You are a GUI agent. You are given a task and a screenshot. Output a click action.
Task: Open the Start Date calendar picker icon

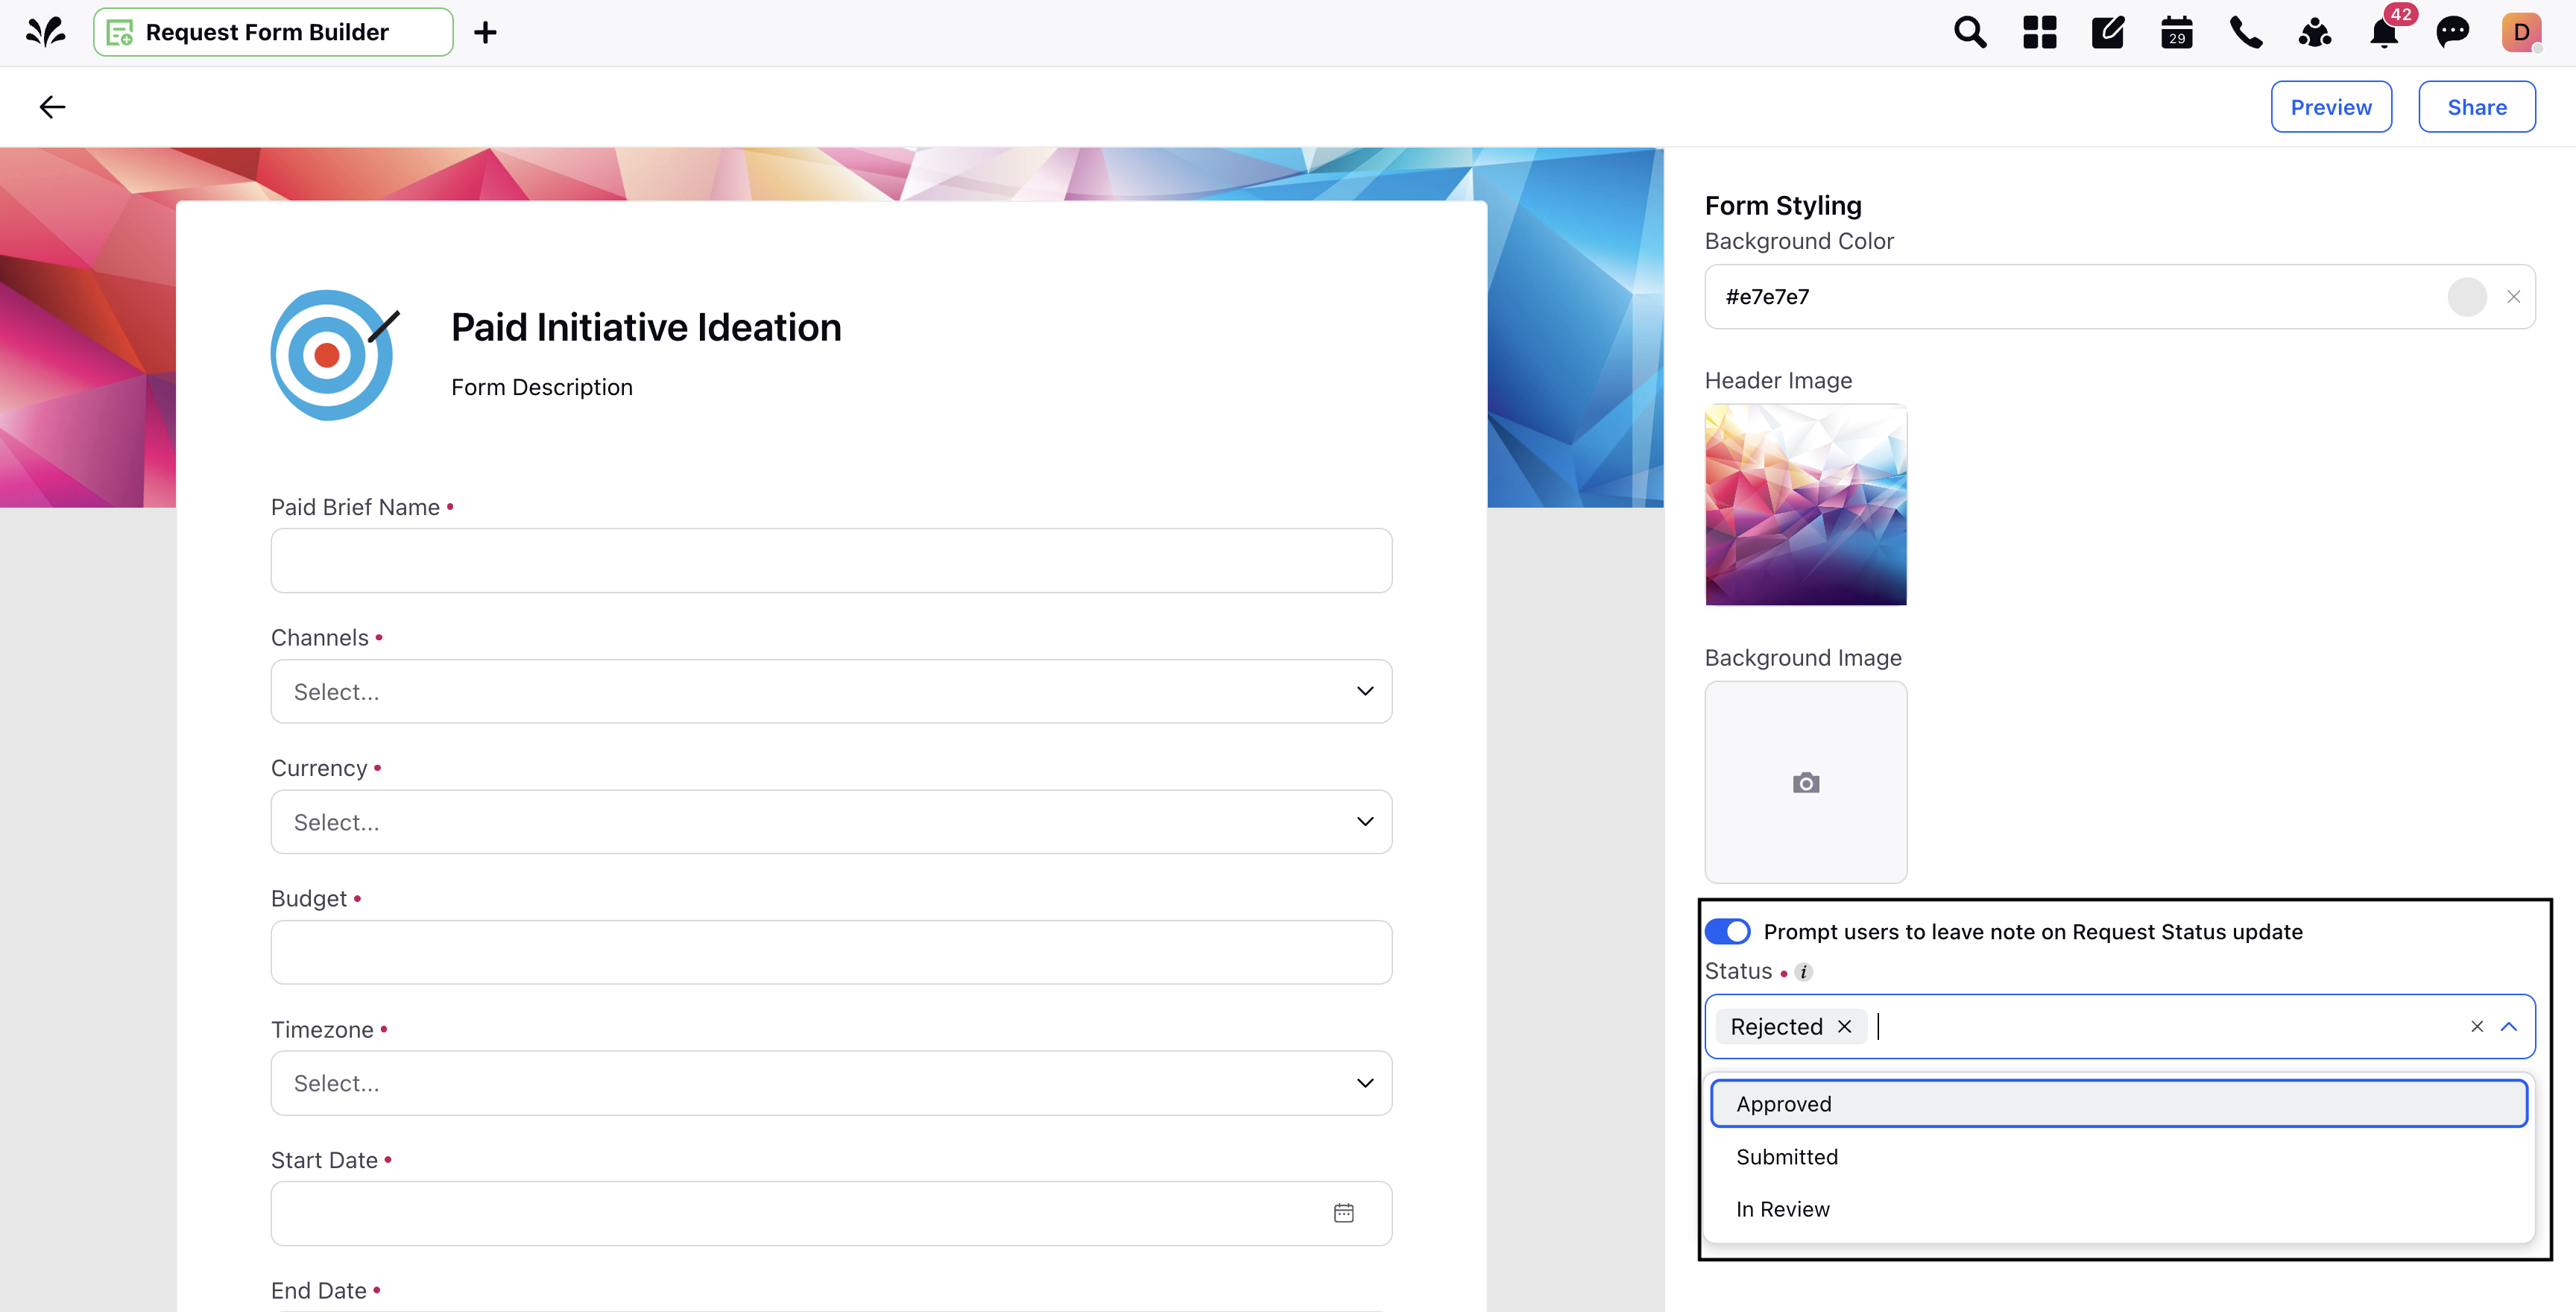coord(1344,1213)
